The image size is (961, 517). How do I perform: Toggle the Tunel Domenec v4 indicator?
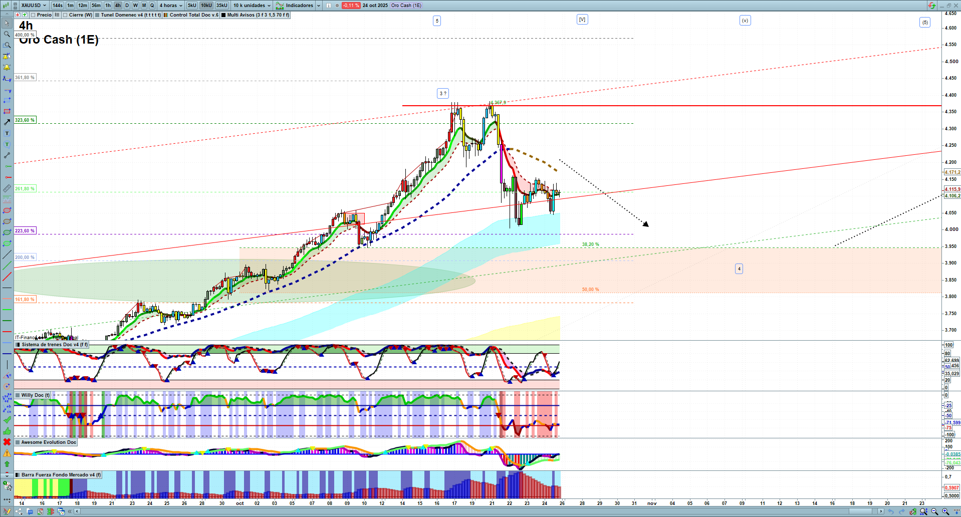tap(97, 15)
